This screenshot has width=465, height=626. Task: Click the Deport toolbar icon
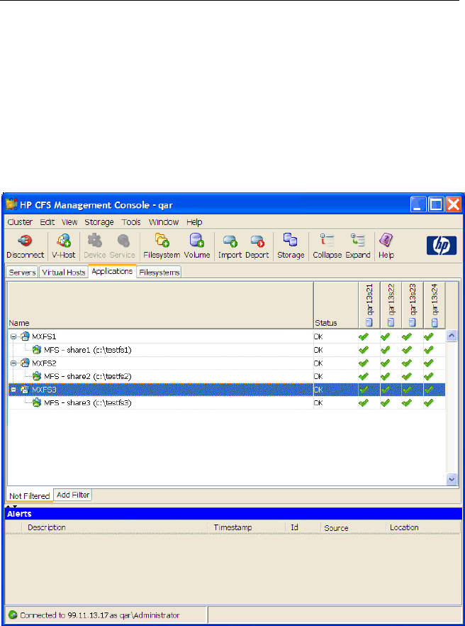click(x=257, y=246)
